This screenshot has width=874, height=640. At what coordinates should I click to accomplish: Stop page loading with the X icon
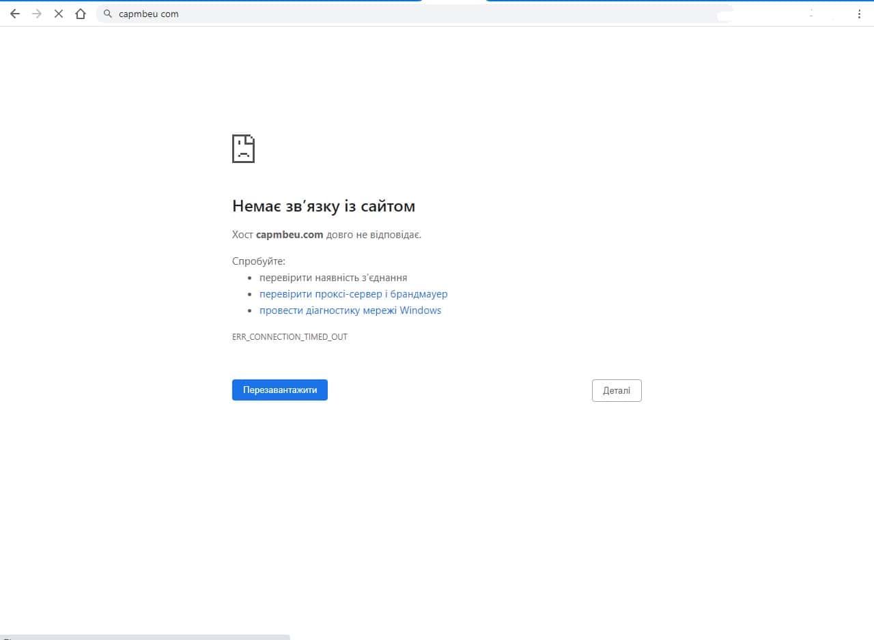[59, 14]
